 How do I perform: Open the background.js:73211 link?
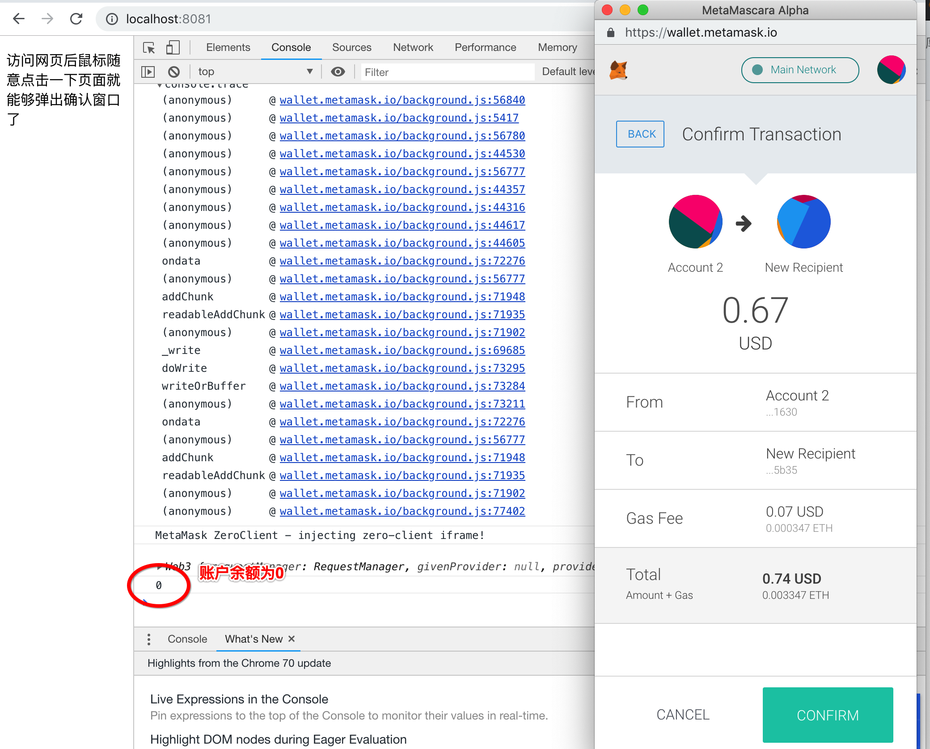tap(402, 404)
